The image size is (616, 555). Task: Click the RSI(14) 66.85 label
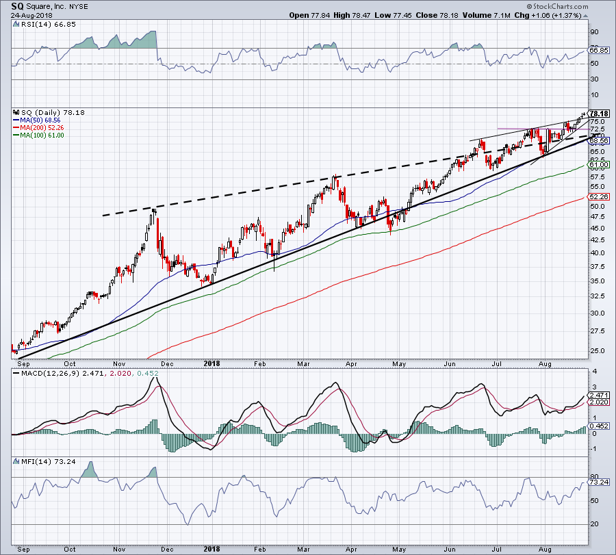49,25
